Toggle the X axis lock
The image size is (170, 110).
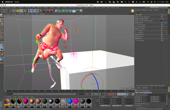[29, 11]
